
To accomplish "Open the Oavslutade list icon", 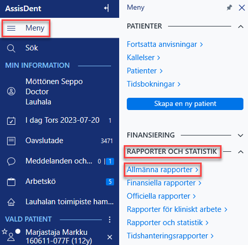I will [x=11, y=141].
